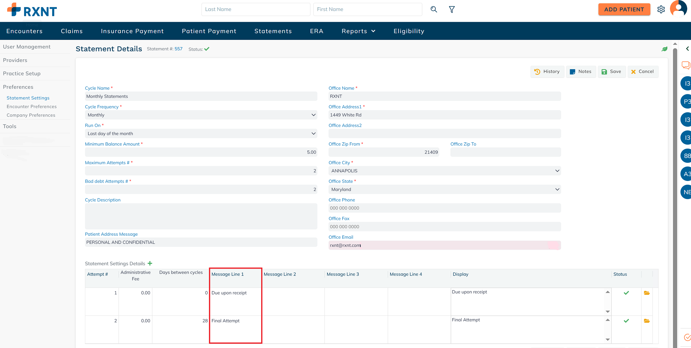The height and width of the screenshot is (348, 691).
Task: Click the Minimum Balance Amount field
Action: click(201, 152)
